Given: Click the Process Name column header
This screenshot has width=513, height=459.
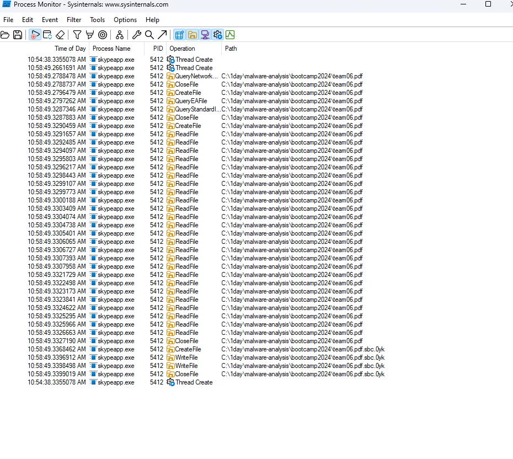Looking at the screenshot, I should [x=117, y=49].
